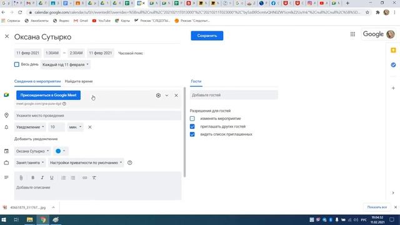Toggle bold formatting in description

(32, 177)
